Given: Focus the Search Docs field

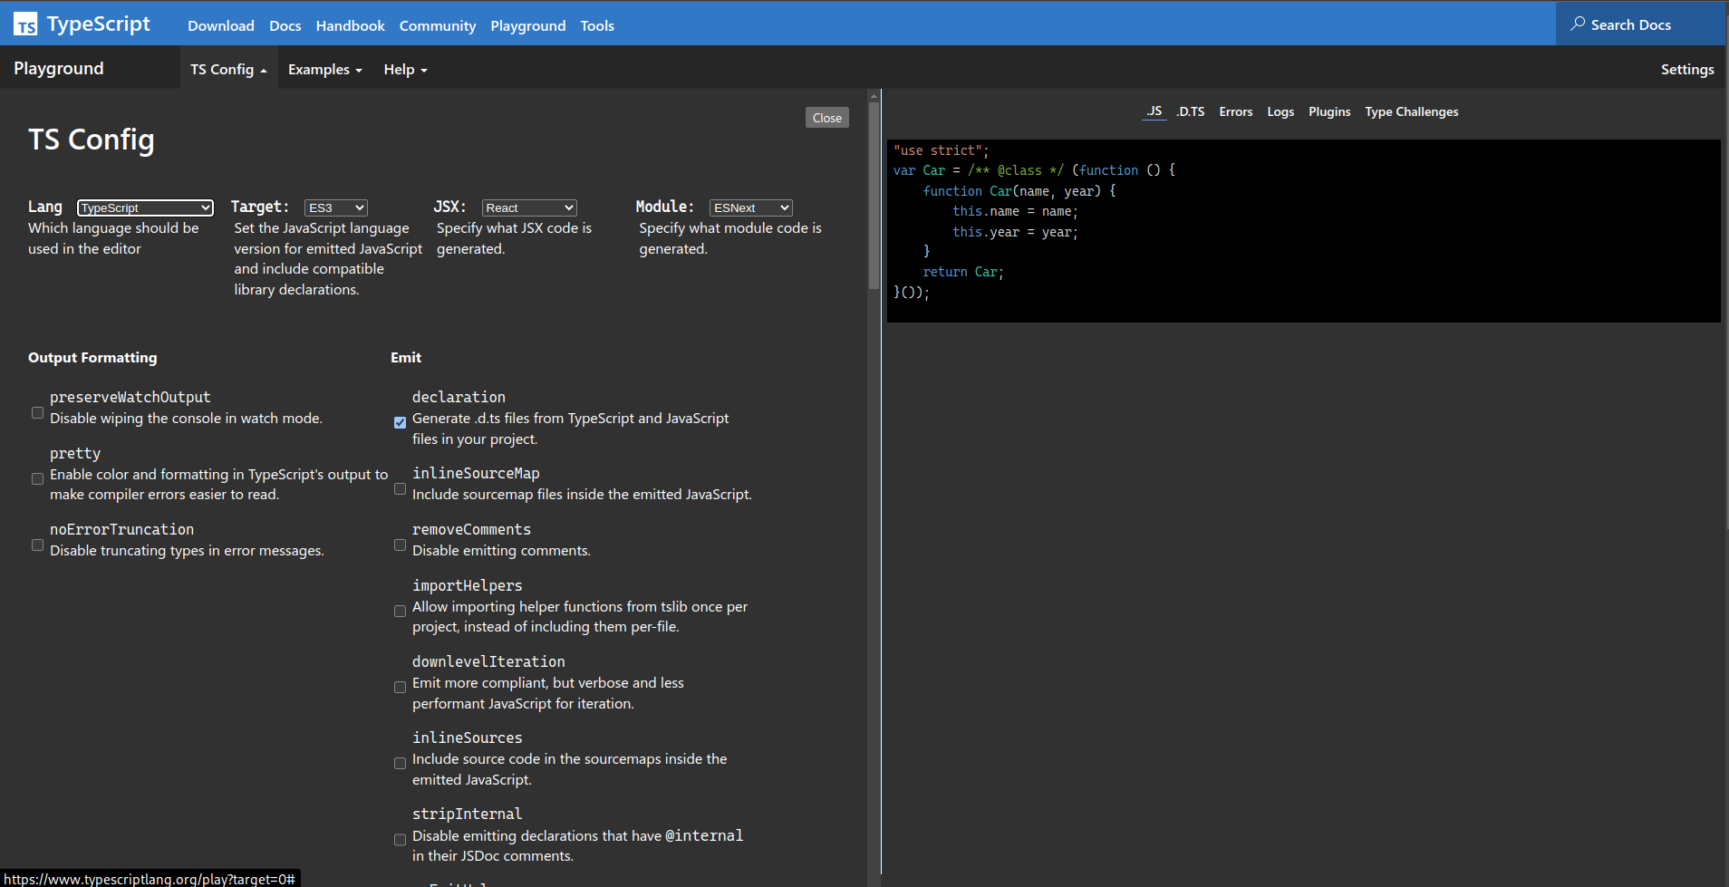Looking at the screenshot, I should [x=1641, y=24].
